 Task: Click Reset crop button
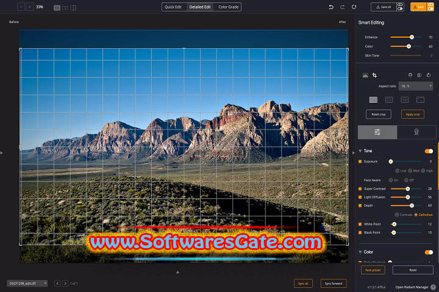[379, 114]
